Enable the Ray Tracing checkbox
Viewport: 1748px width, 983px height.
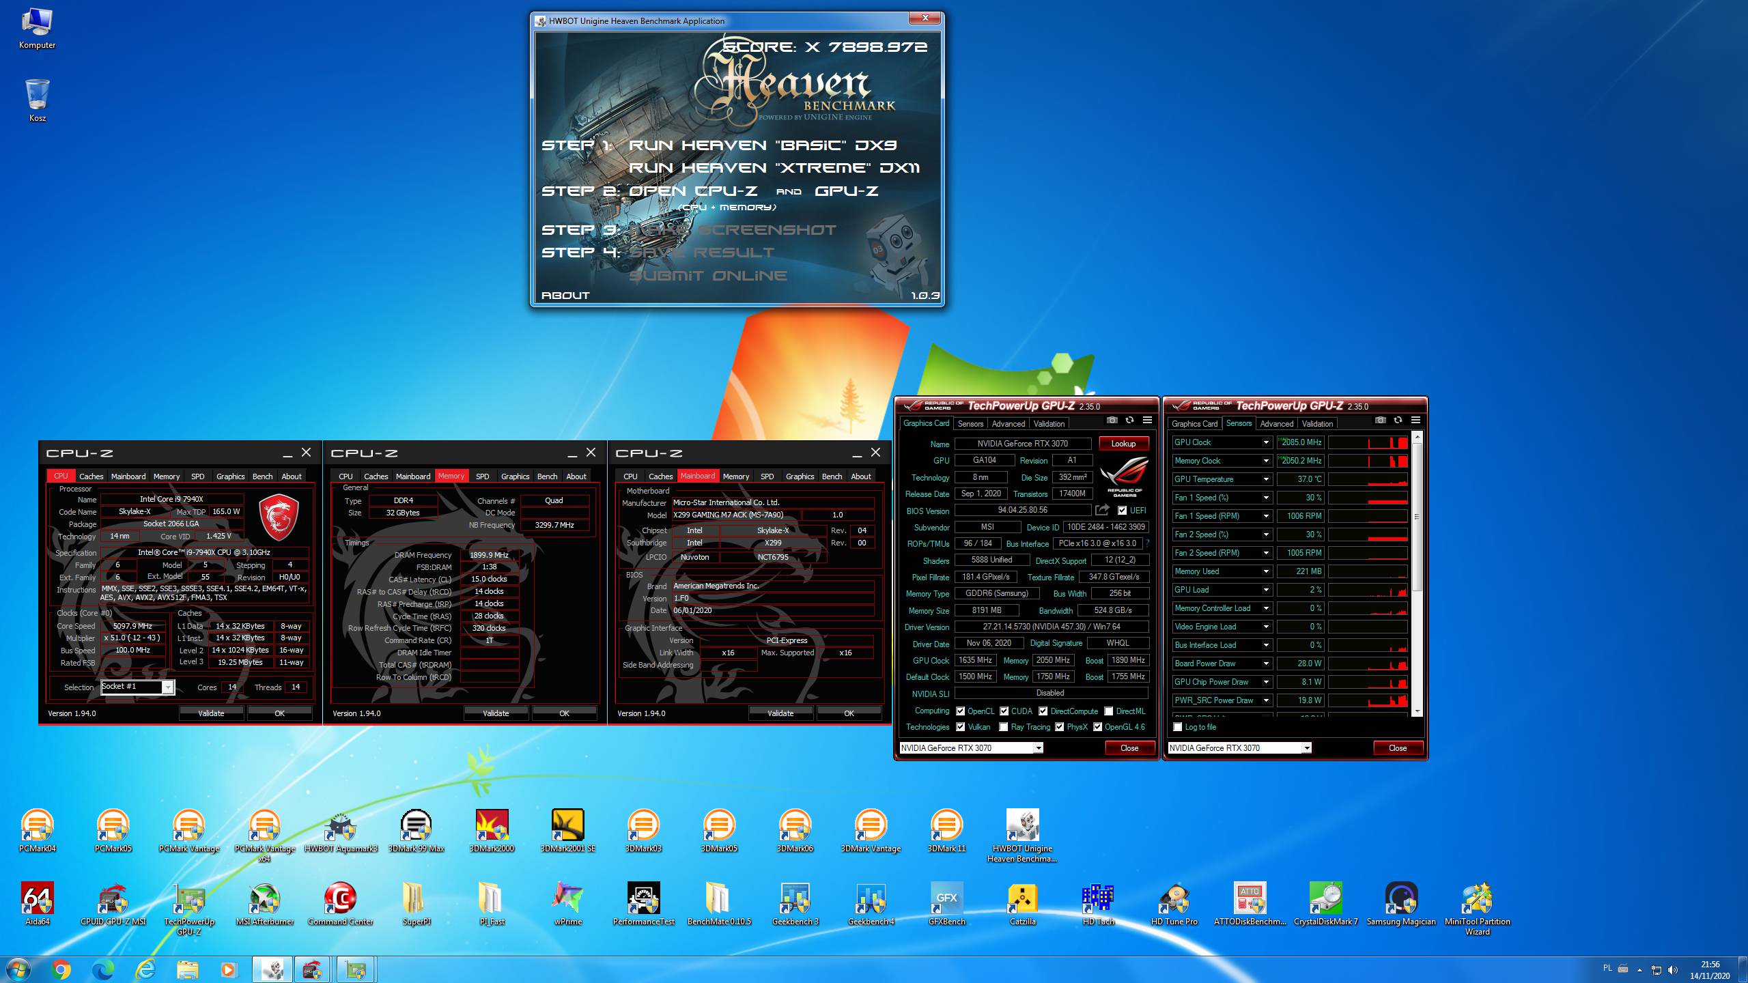click(x=1004, y=727)
